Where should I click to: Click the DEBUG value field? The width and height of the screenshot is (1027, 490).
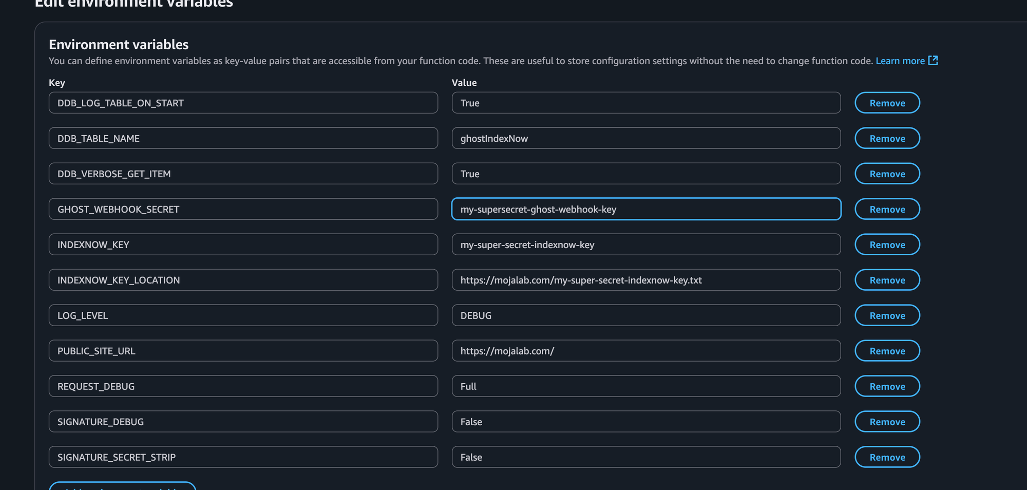[x=646, y=315]
